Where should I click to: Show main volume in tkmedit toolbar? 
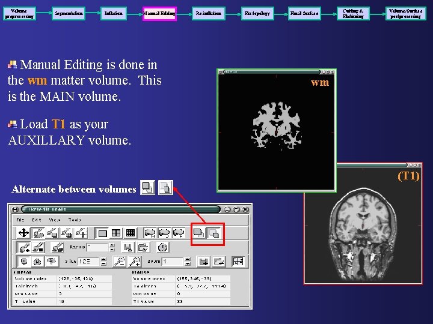tap(199, 233)
